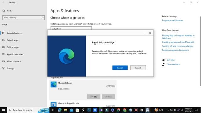
Task: Click the 6/24/2023 install date
Action: (x=110, y=86)
